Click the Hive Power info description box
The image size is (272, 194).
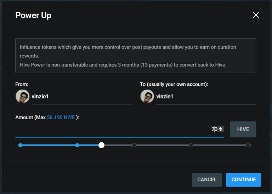point(136,56)
